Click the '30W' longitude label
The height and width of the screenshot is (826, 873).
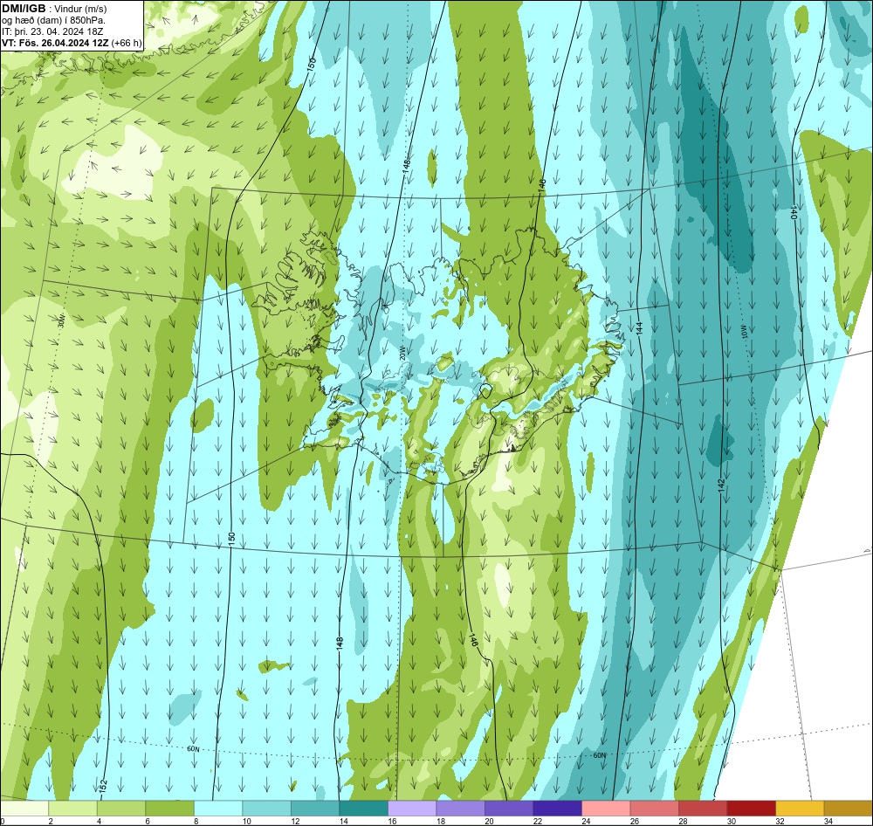[61, 321]
